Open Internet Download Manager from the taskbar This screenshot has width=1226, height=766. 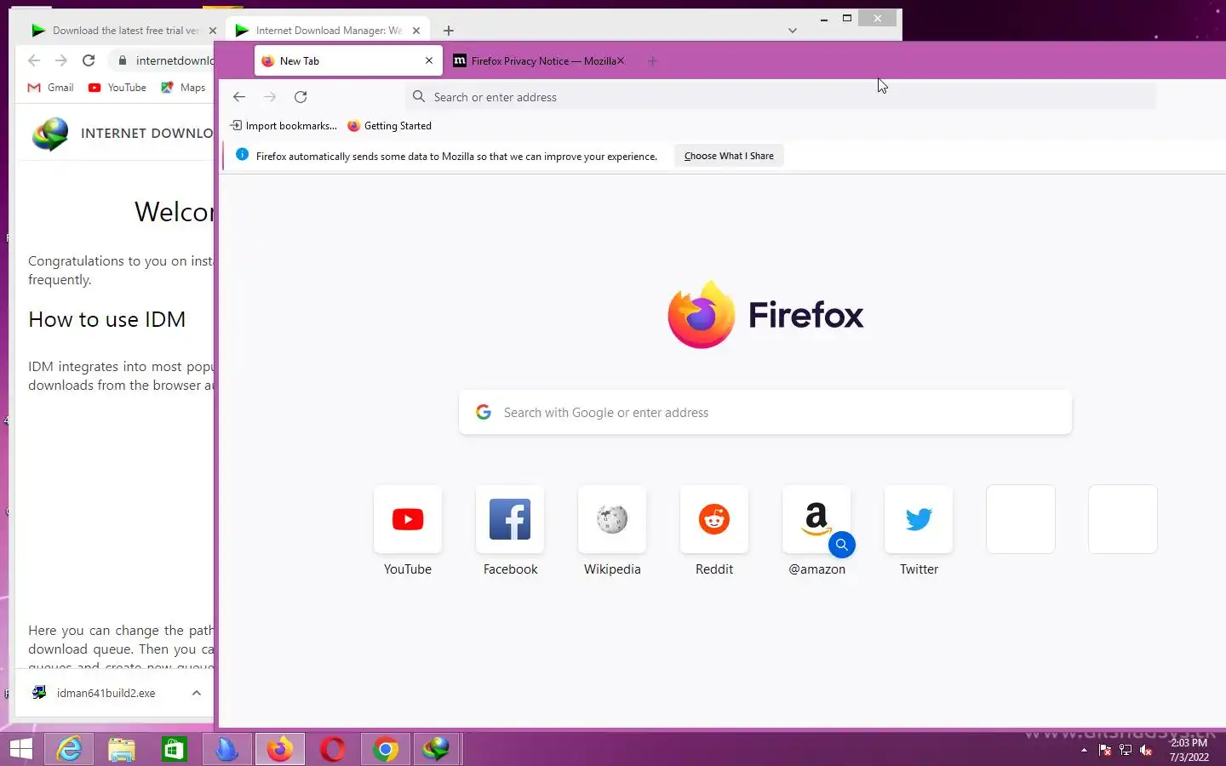click(437, 750)
